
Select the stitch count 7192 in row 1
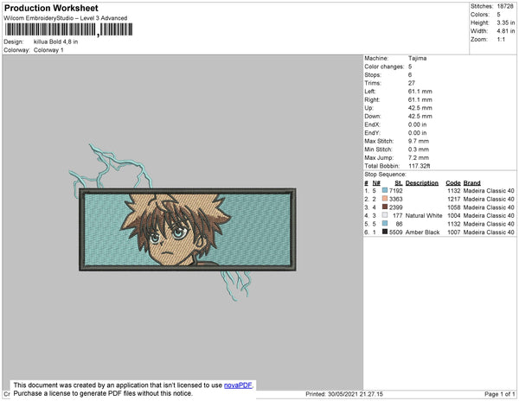[396, 191]
